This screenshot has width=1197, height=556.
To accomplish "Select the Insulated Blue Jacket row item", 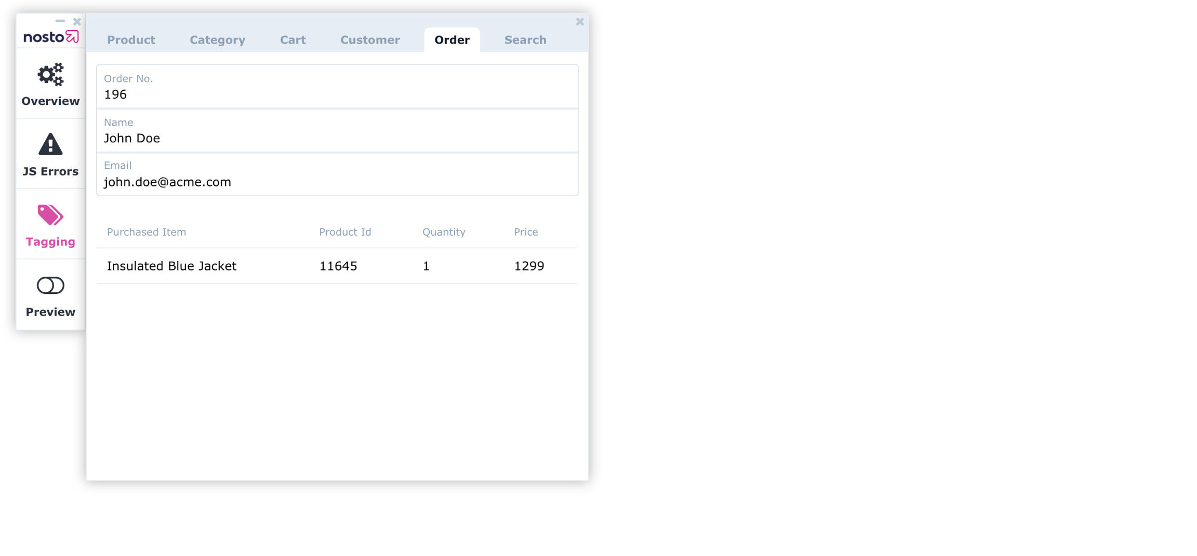I will click(x=171, y=266).
